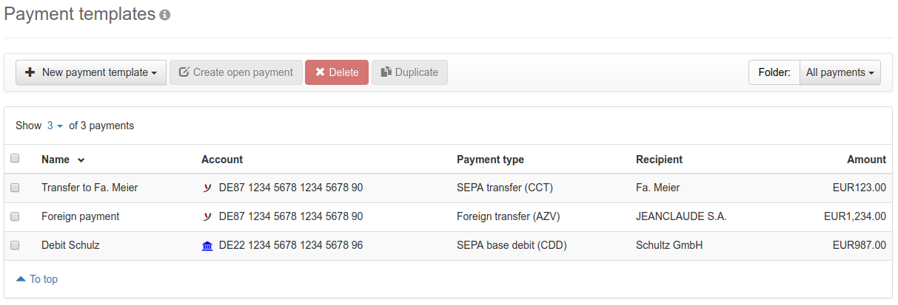This screenshot has width=898, height=305.
Task: Click the Create open payment button
Action: 236,72
